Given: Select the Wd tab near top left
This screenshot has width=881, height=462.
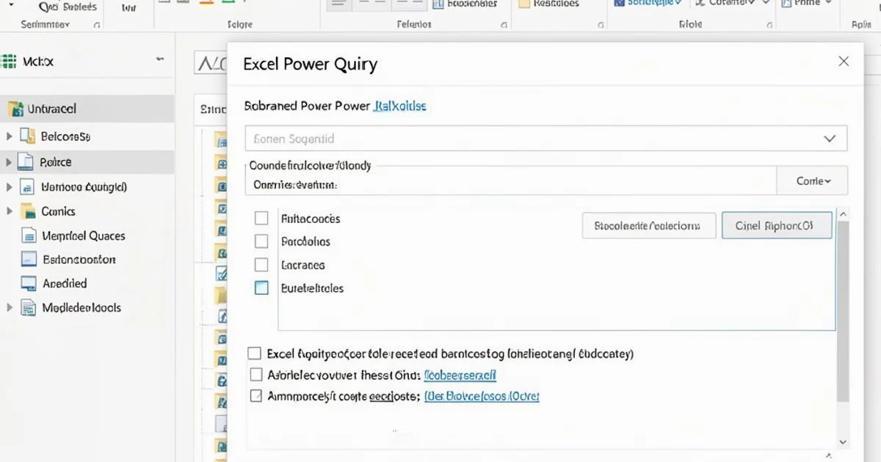Looking at the screenshot, I should (130, 9).
